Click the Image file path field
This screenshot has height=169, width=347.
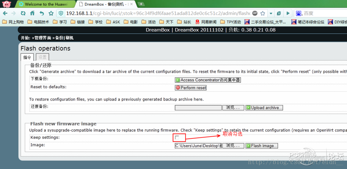coord(198,145)
